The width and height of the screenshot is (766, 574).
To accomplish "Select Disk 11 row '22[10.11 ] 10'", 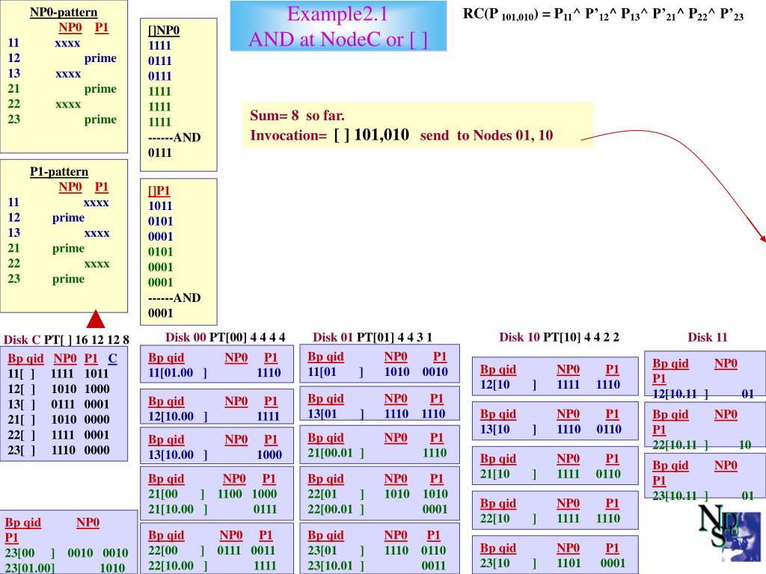I will click(x=702, y=445).
